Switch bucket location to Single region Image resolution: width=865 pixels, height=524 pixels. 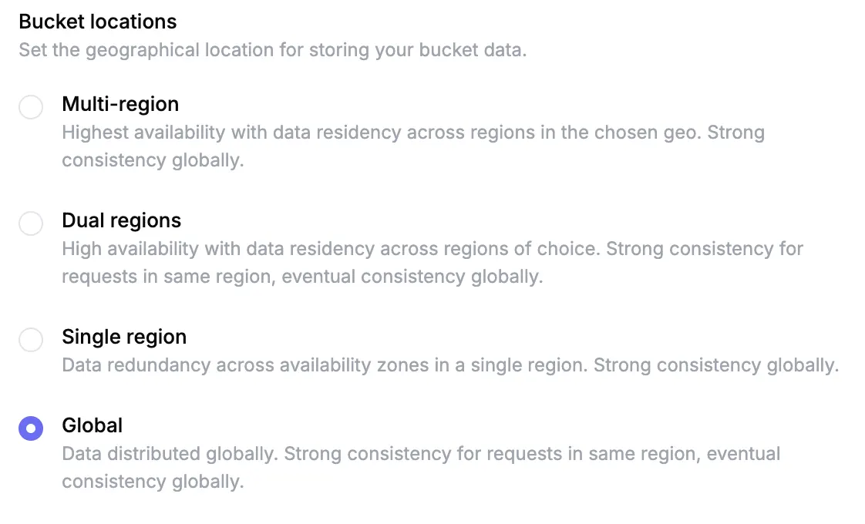(x=31, y=340)
